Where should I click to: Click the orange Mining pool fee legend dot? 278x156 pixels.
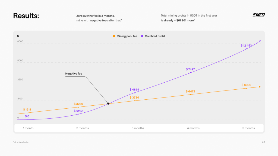tap(114, 36)
